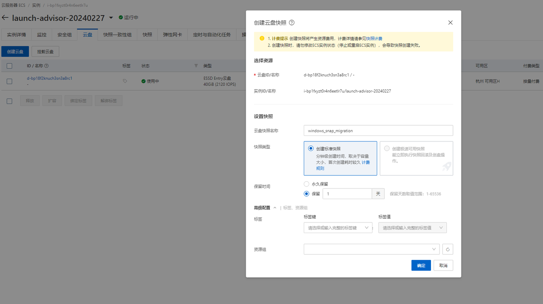Switch to 监控 tab
Screen dimensions: 543x304
coord(42,35)
